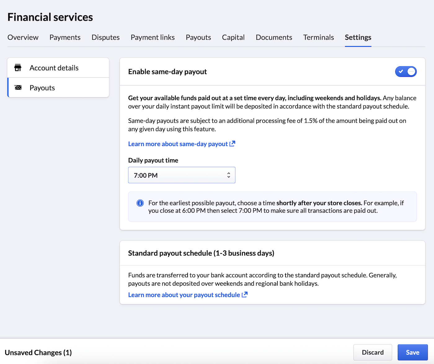Open the Daily payout time dropdown
The height and width of the screenshot is (364, 434).
[181, 175]
